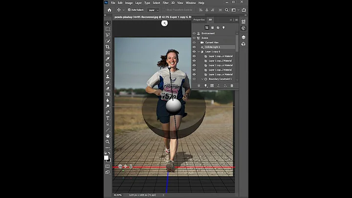The width and height of the screenshot is (352, 198).
Task: Open the Image menu
Action: point(129,3)
